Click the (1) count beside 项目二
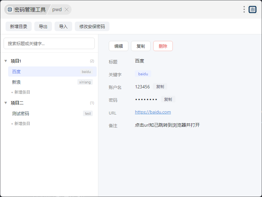The height and width of the screenshot is (197, 262). click(92, 103)
